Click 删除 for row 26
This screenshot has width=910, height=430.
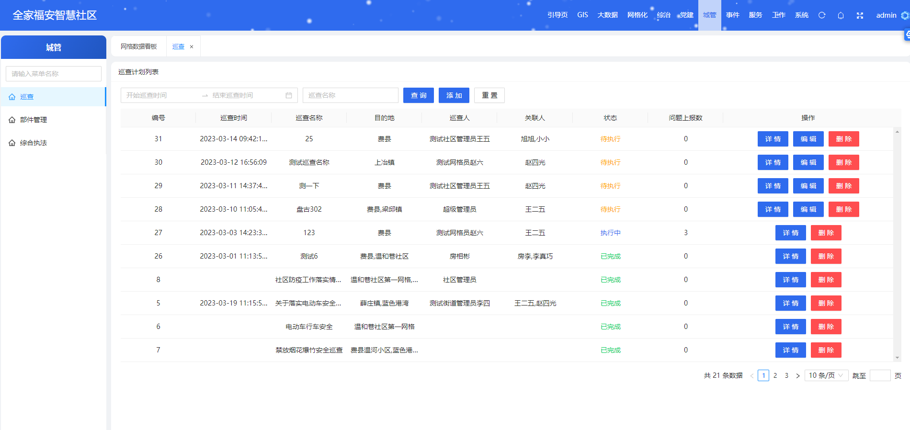point(826,256)
